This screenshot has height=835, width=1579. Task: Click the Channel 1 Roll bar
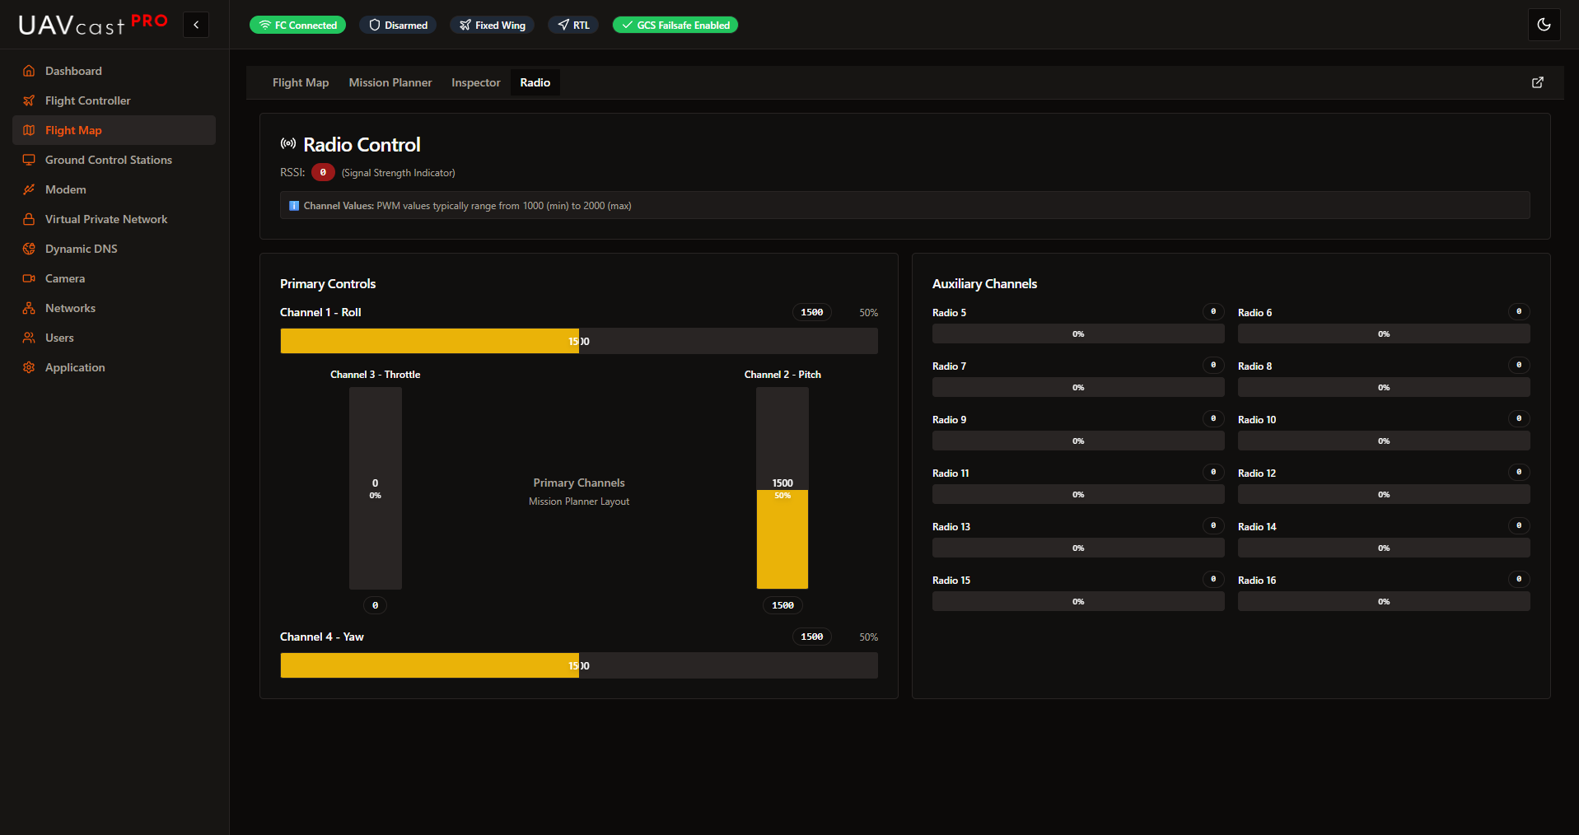578,341
